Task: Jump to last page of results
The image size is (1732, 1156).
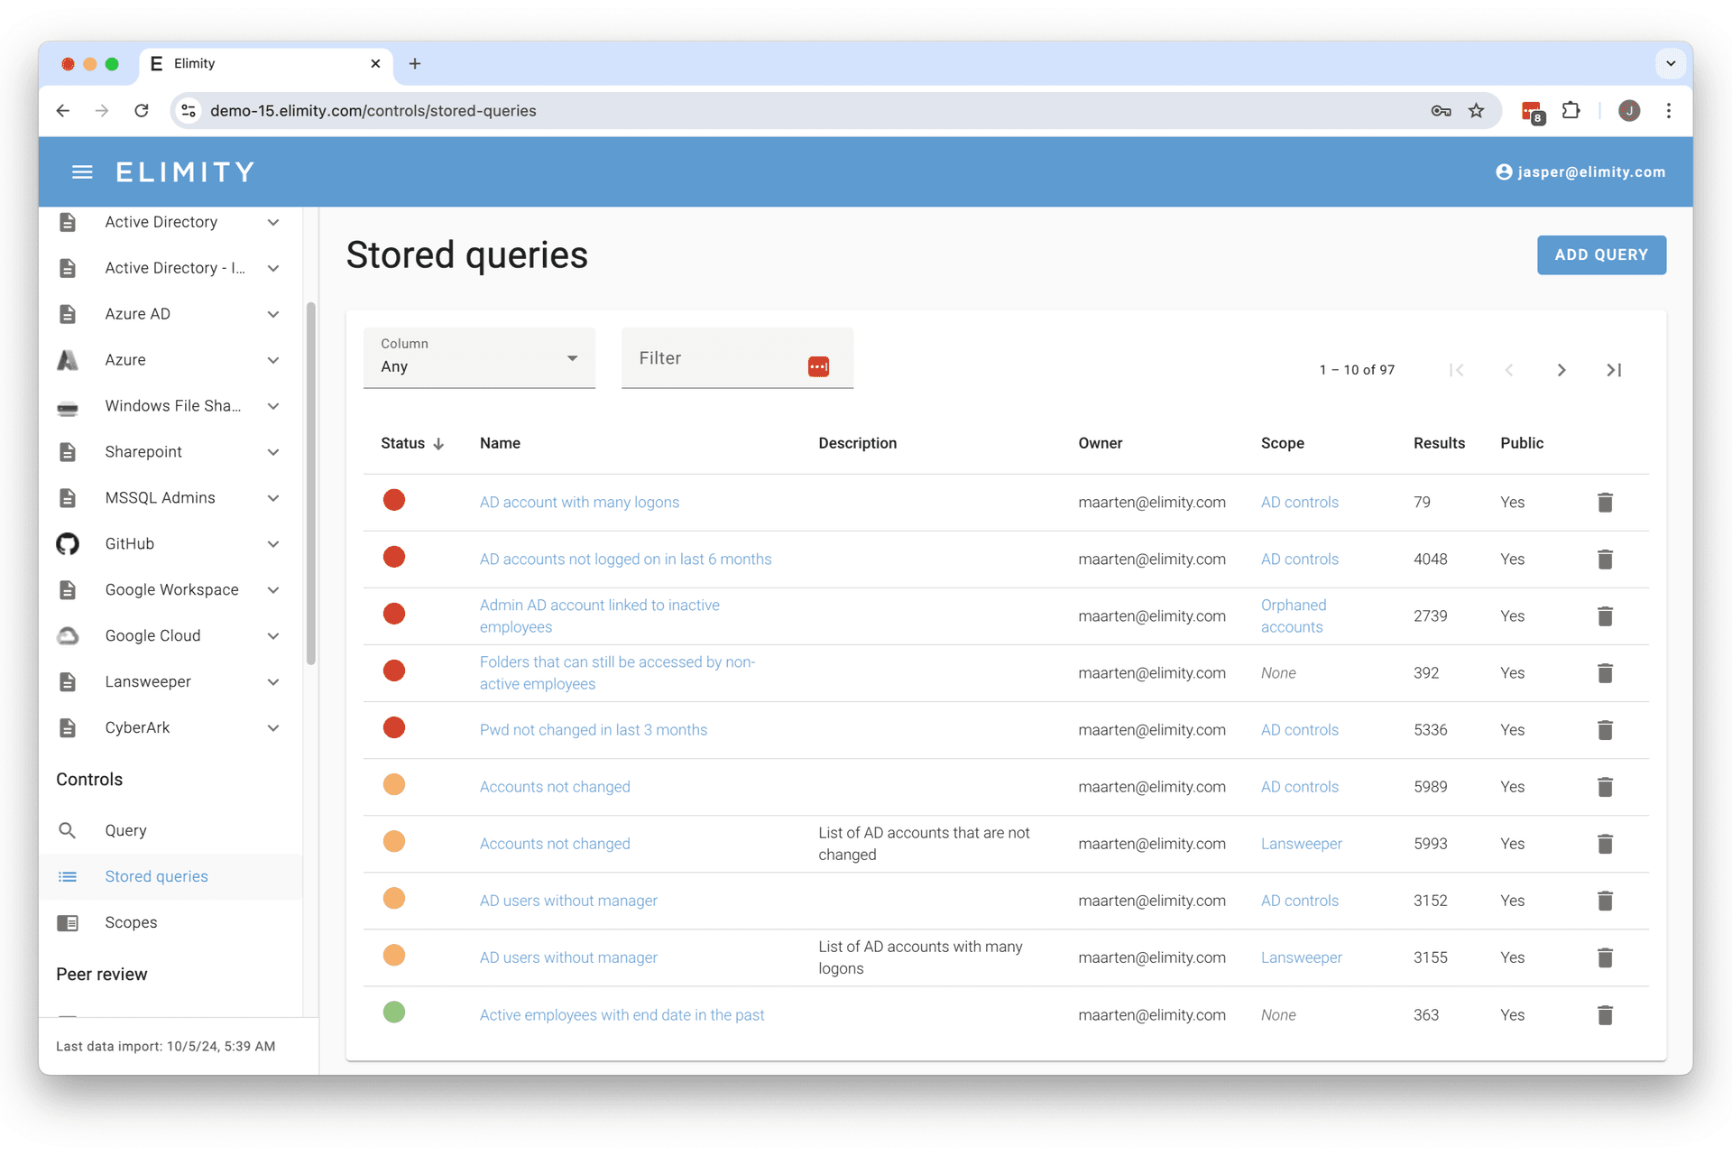Action: 1614,370
